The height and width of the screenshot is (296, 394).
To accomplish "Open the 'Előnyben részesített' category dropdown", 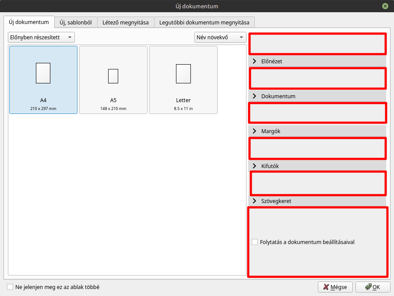I will click(41, 38).
